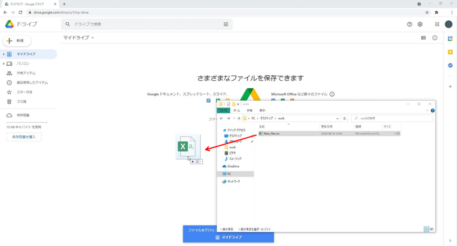Open マイドライブ breadcrumb dropdown
This screenshot has height=246, width=457.
pyautogui.click(x=92, y=38)
